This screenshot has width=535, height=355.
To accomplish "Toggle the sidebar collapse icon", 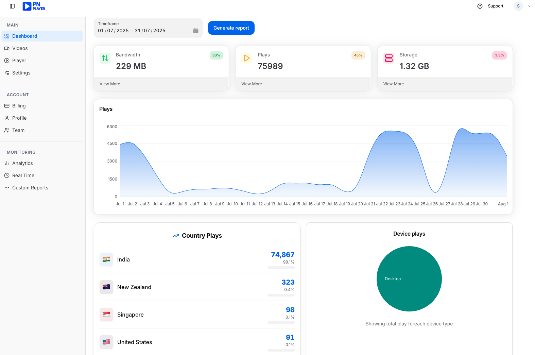I will 12,6.
